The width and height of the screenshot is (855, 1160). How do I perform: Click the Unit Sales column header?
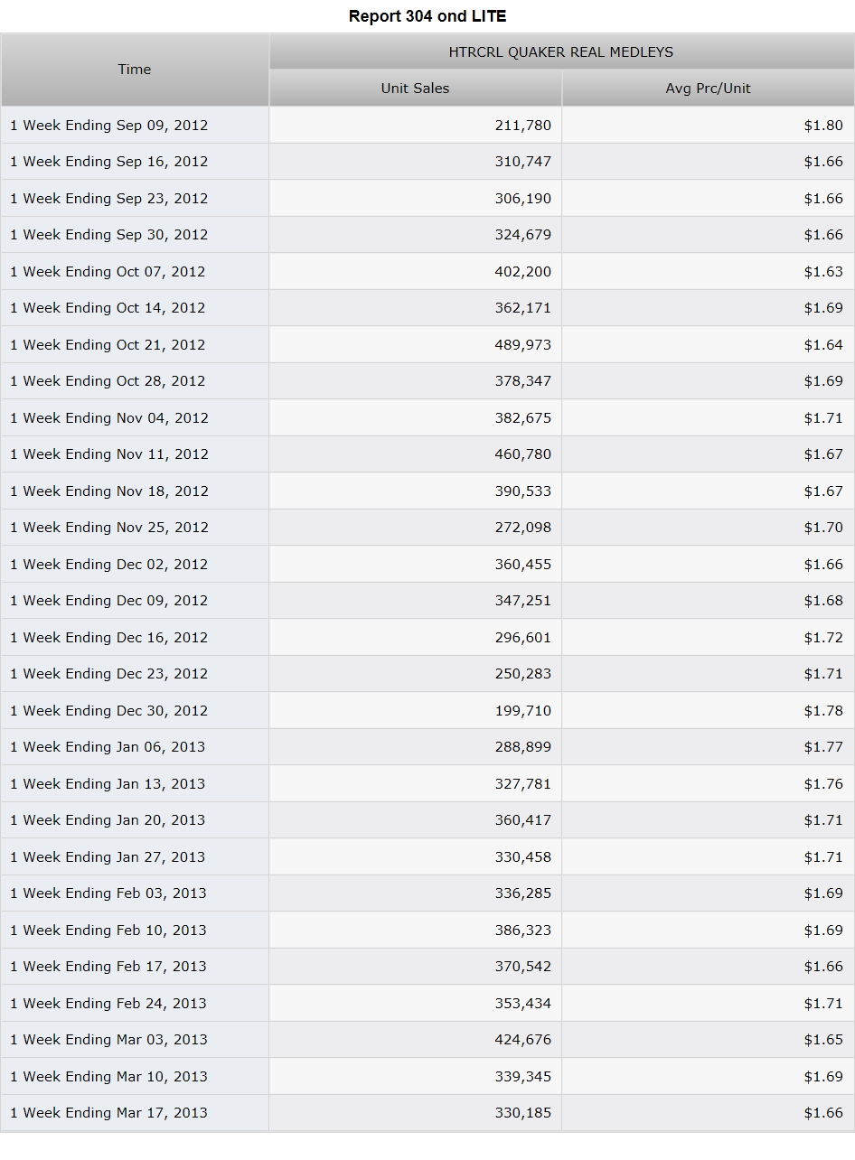tap(415, 89)
